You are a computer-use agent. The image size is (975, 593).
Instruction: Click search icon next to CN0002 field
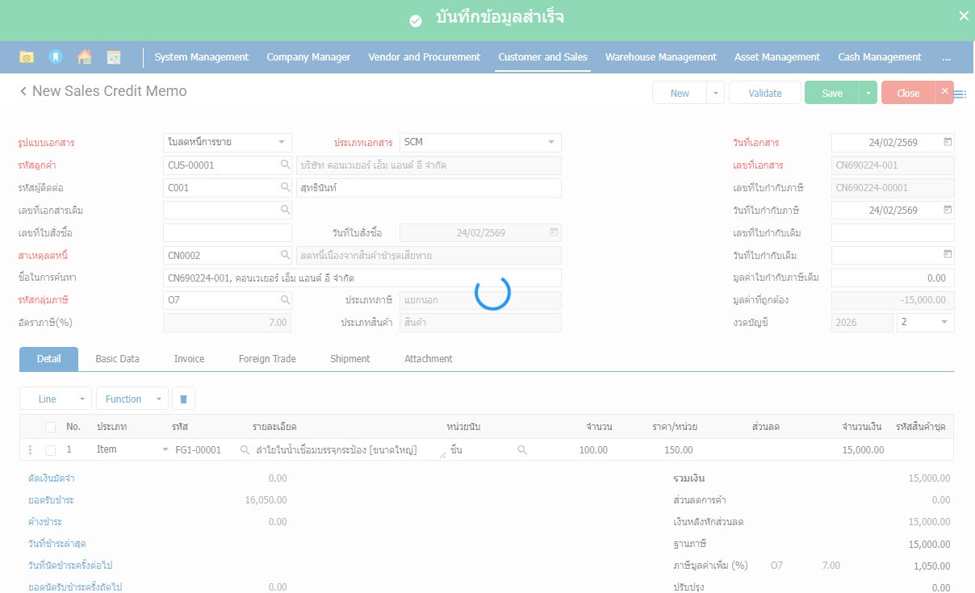click(x=285, y=255)
